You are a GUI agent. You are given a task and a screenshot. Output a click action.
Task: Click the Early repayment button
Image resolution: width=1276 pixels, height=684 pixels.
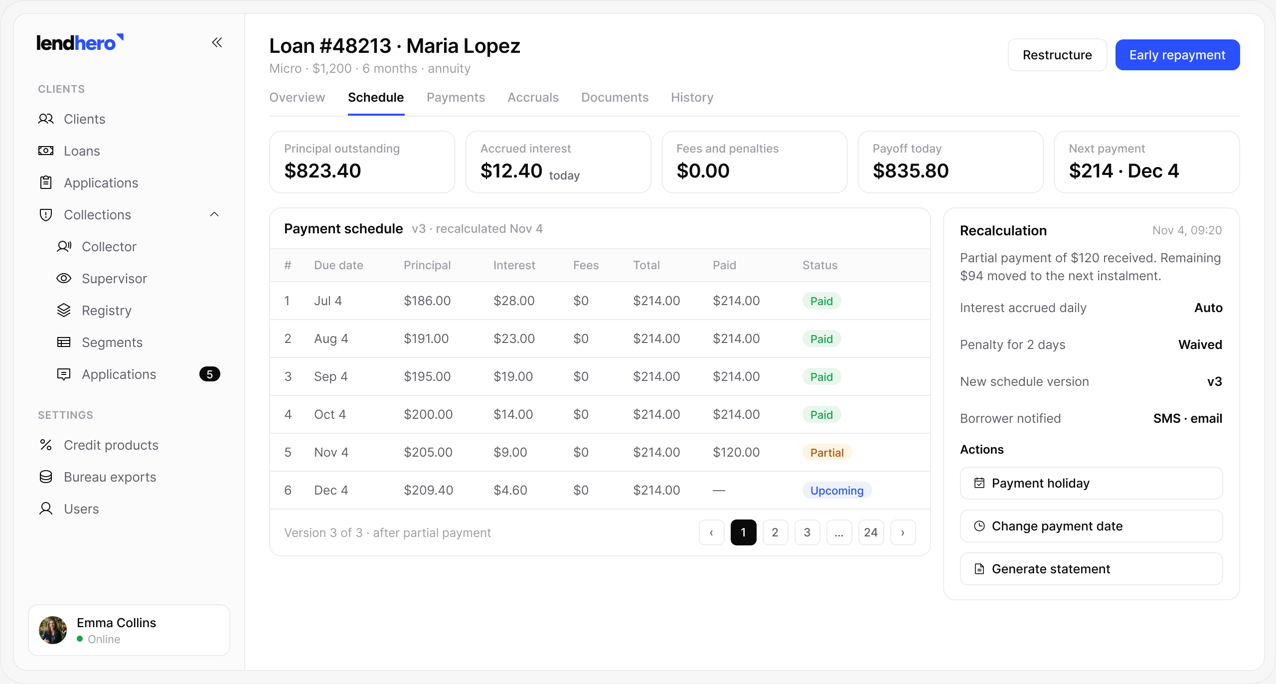pos(1177,55)
